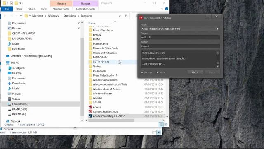Viewport: 264px width, 149px height.
Task: Open OneDrive - Politeknik Negeri Subang
Action: [31, 56]
